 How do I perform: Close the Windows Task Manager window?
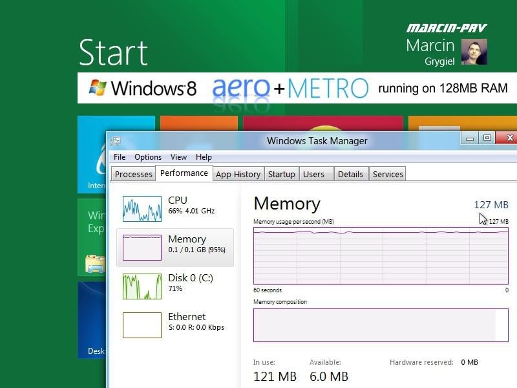(x=508, y=138)
